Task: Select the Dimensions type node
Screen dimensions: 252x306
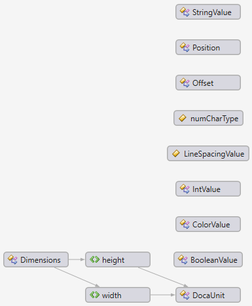Action: point(36,259)
